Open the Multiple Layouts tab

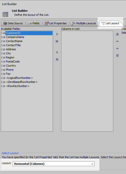84,23
